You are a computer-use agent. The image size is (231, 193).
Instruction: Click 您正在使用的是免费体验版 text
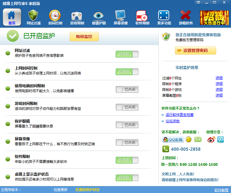[198, 35]
